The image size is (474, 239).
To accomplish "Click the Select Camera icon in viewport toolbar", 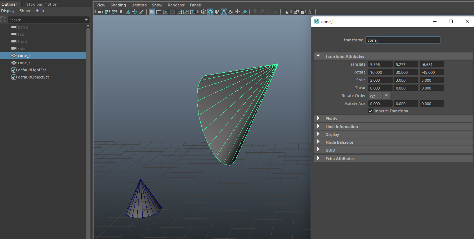I will (x=100, y=12).
